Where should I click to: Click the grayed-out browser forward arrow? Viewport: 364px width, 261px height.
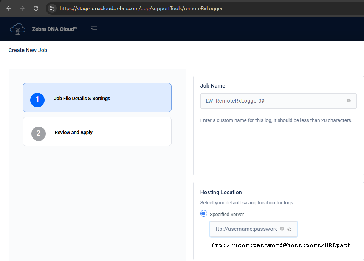click(x=23, y=8)
